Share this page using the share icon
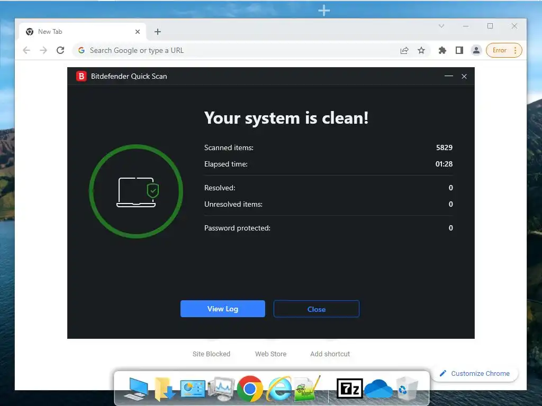 (404, 50)
